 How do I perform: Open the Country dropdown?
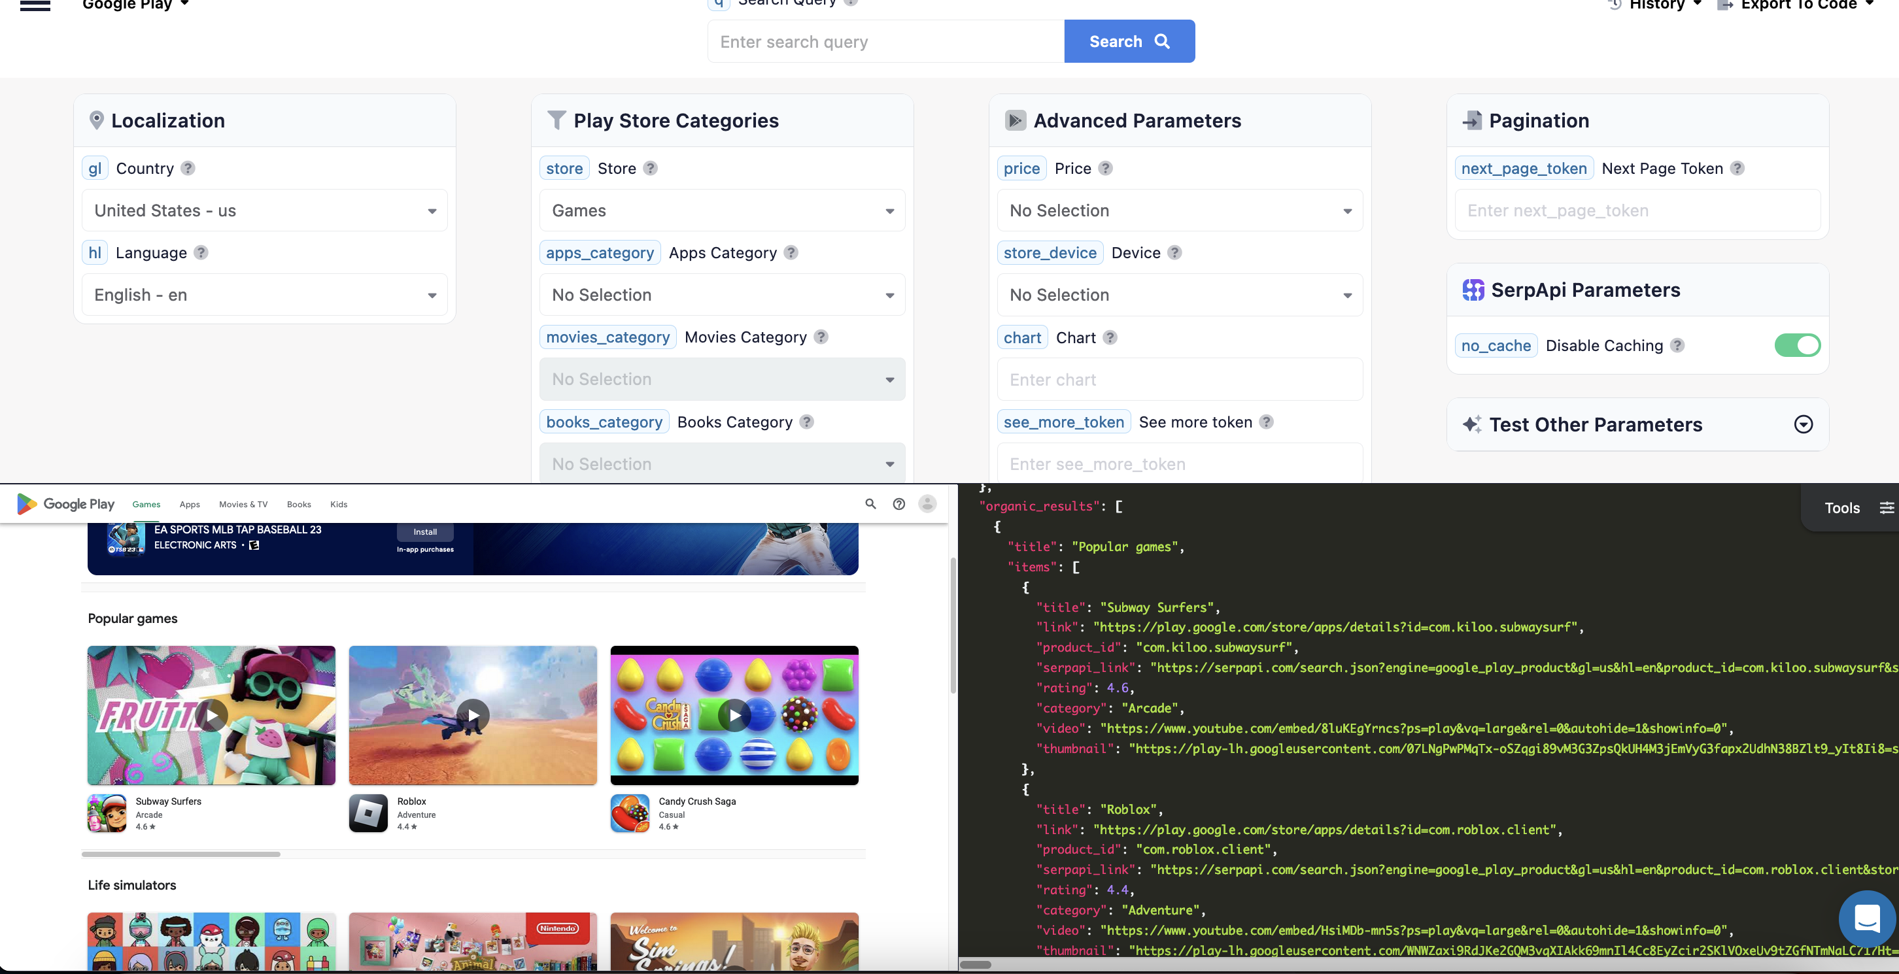tap(265, 210)
